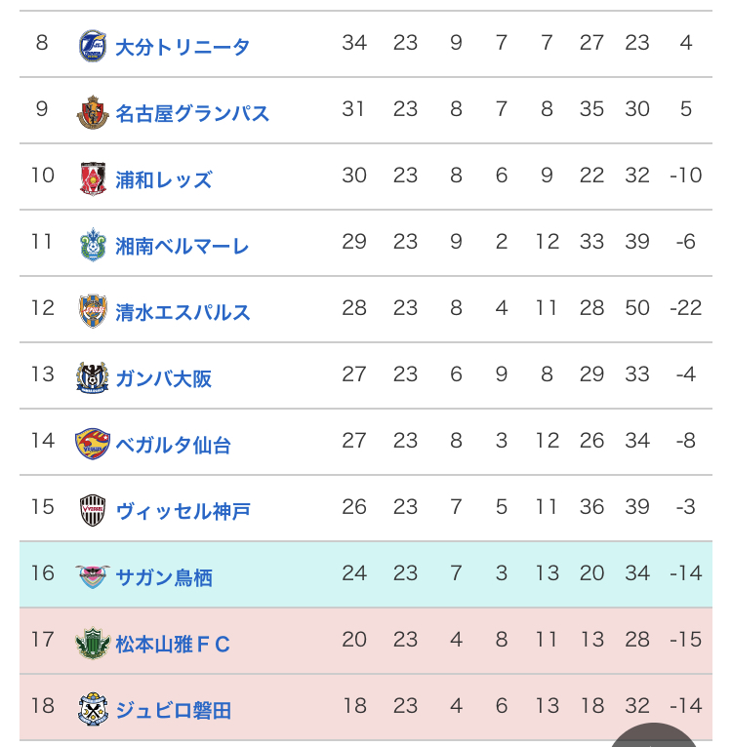This screenshot has width=732, height=747.
Task: Select the ヴィッセル神戸 team name link
Action: point(183,511)
